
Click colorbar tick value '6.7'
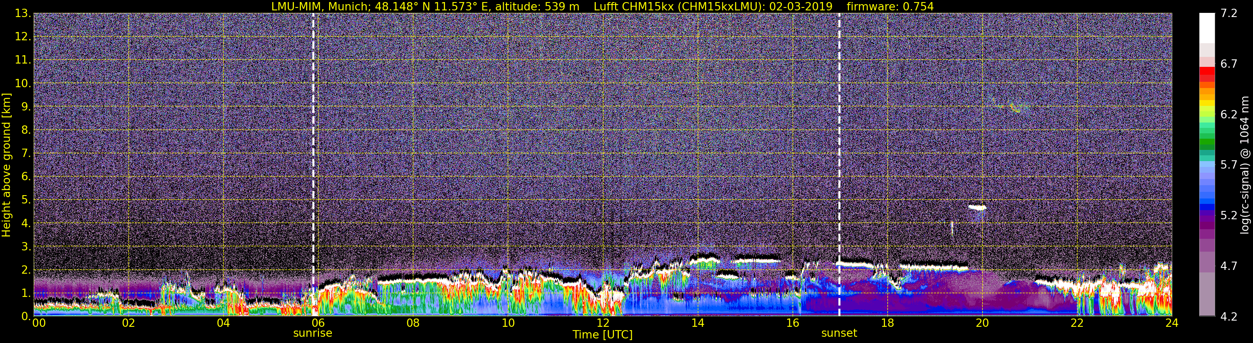pyautogui.click(x=1229, y=64)
